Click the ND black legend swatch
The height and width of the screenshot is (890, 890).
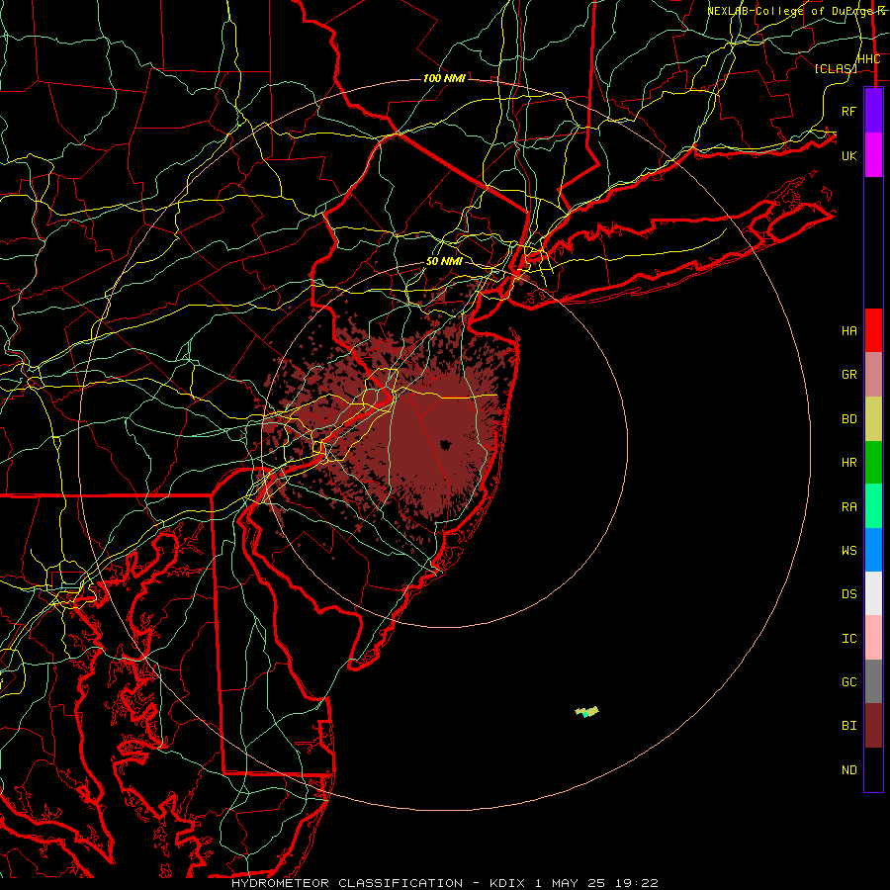point(873,769)
